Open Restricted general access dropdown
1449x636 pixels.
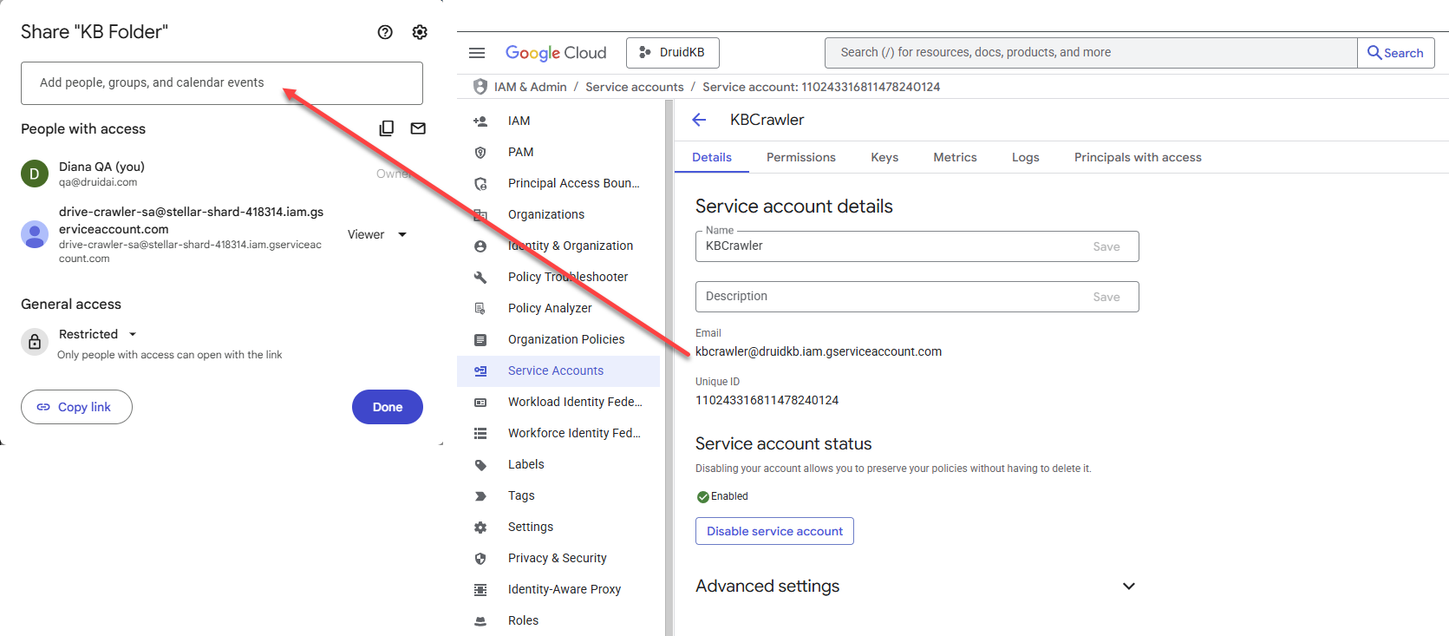click(97, 334)
